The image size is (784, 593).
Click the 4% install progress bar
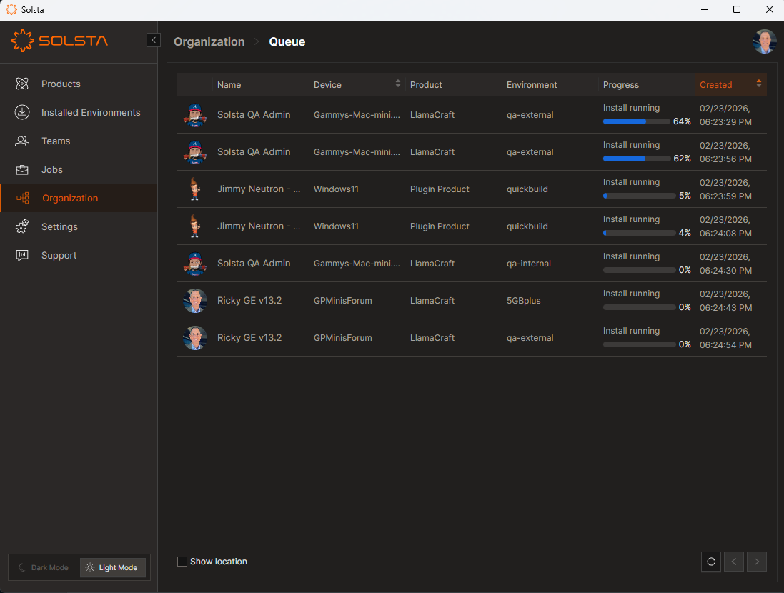click(639, 233)
